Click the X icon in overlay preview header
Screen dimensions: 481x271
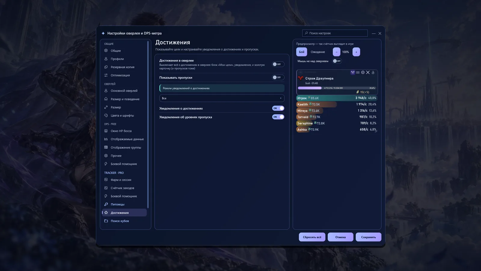[x=368, y=73]
